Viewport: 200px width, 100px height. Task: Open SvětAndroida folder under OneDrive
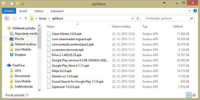tap(24, 87)
